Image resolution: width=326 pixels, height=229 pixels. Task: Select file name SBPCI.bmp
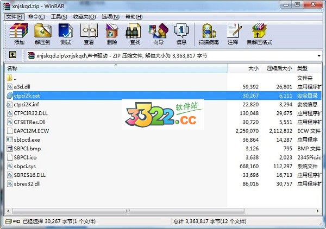tap(27, 149)
